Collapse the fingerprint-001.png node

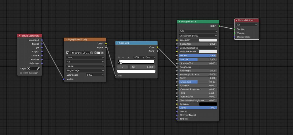tap(66, 39)
